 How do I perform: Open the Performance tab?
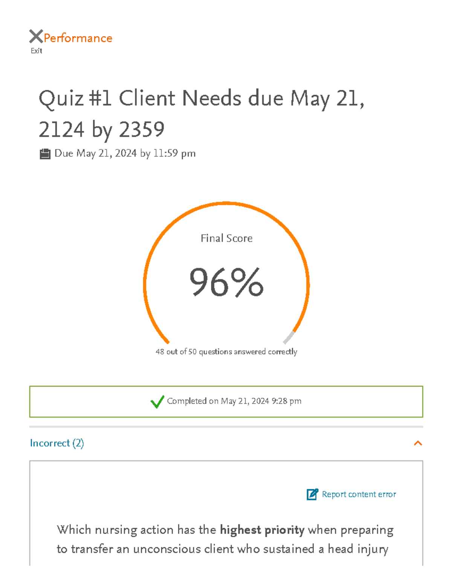[77, 38]
